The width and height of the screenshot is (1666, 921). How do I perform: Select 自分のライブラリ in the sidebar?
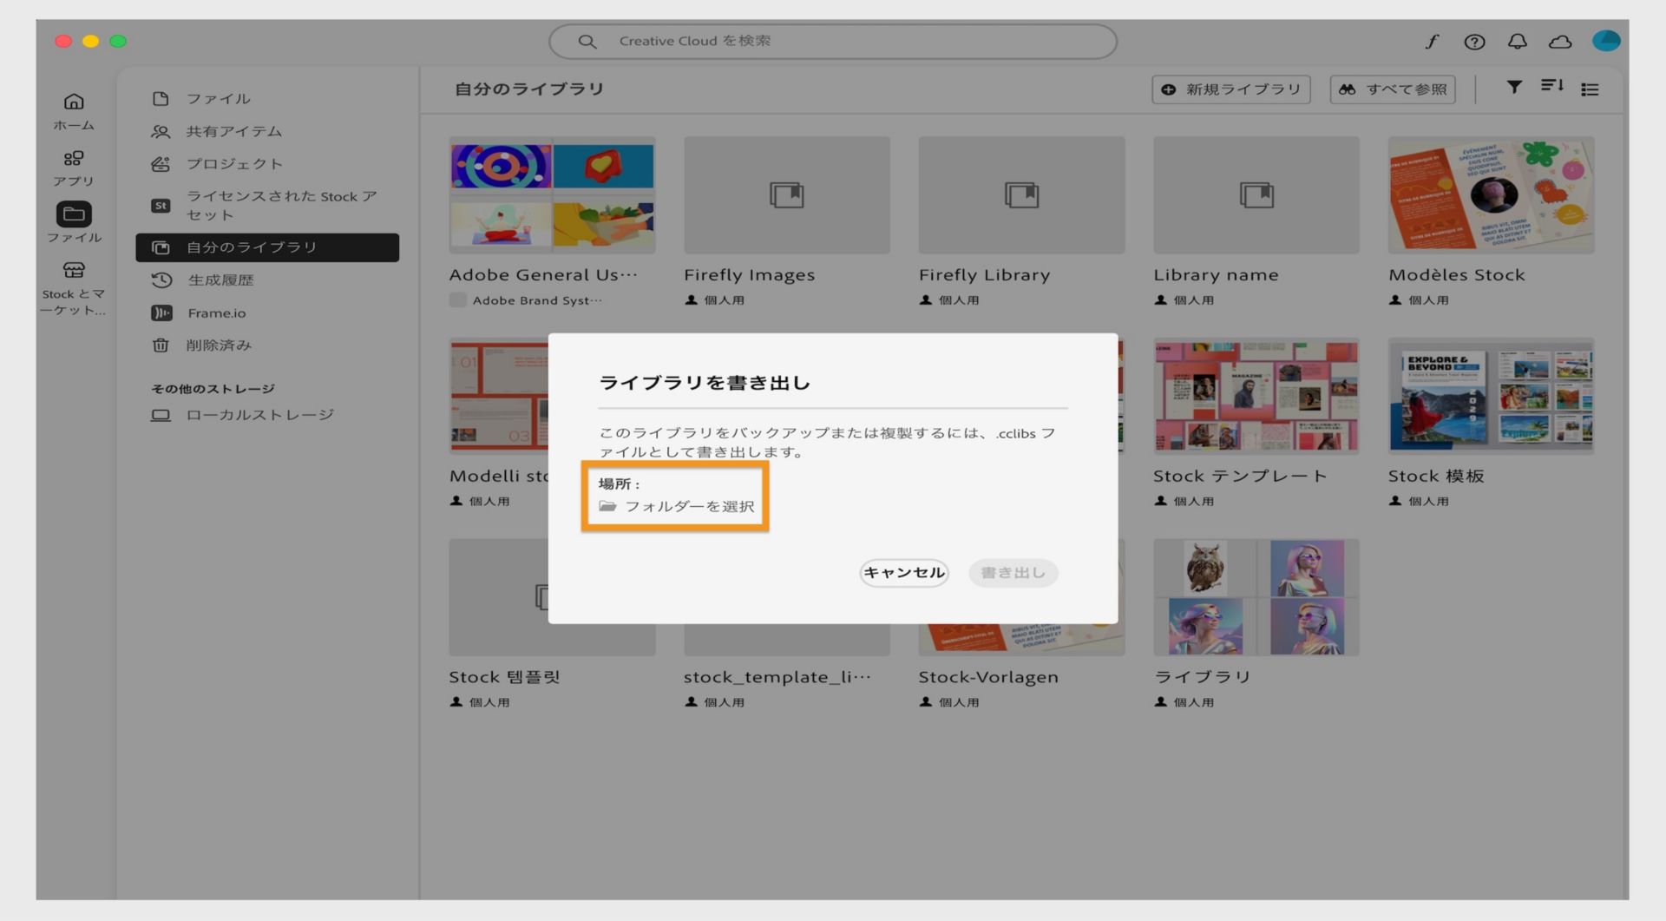[267, 247]
